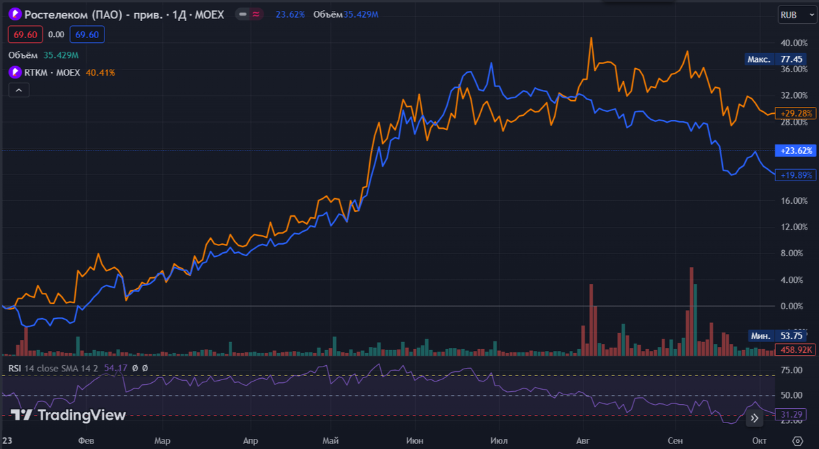This screenshot has height=449, width=819.
Task: Click the 23.62% change value in header
Action: 291,14
